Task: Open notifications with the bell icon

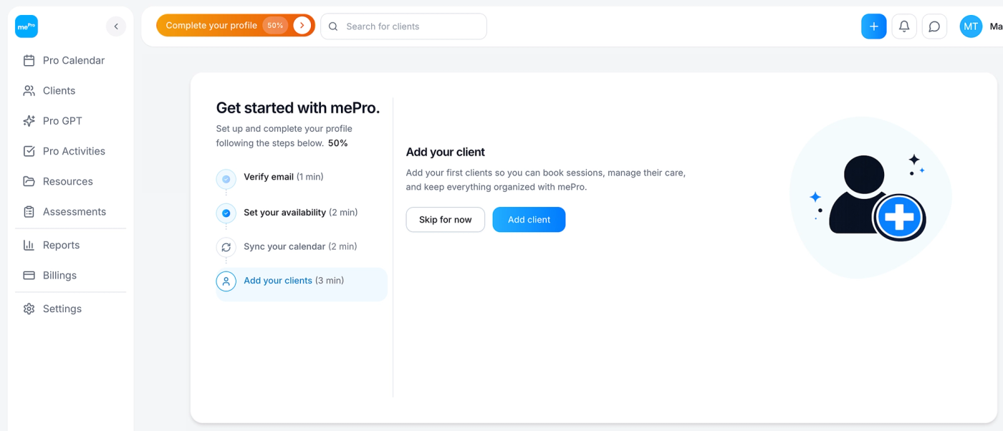Action: 904,26
